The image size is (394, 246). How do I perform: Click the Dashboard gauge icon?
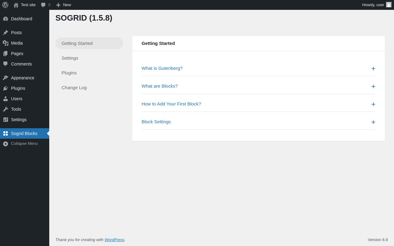click(6, 19)
